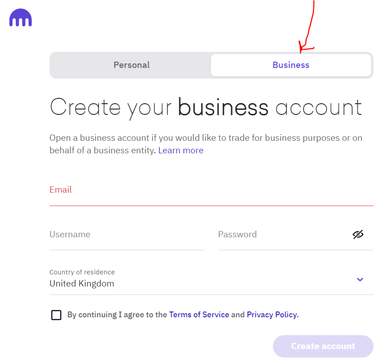Open the Privacy Policy link

point(272,315)
